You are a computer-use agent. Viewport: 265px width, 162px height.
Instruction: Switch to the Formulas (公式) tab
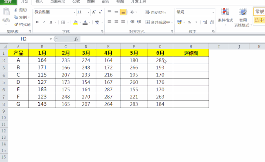click(76, 2)
